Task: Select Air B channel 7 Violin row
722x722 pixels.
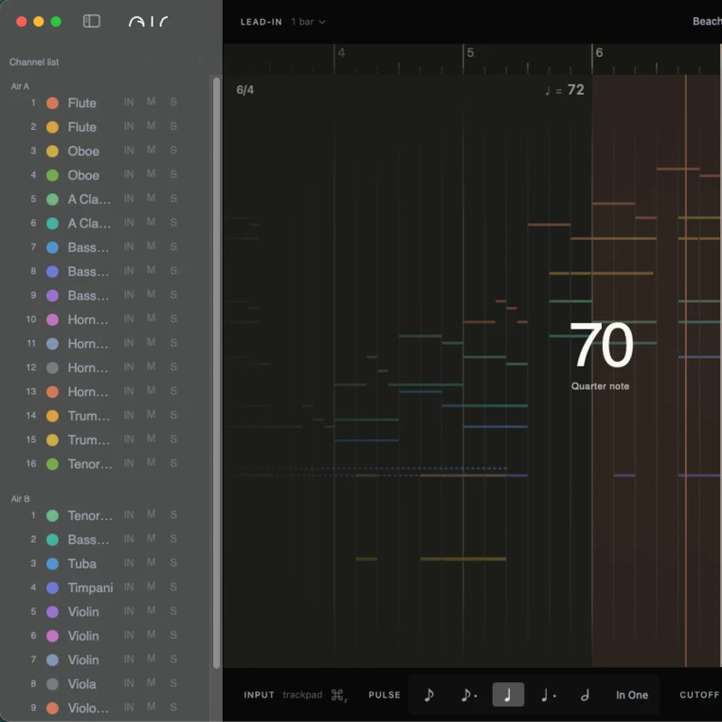Action: pos(105,660)
